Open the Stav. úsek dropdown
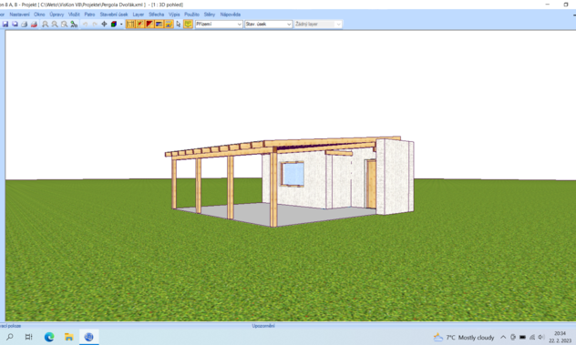The height and width of the screenshot is (345, 576). click(x=269, y=25)
